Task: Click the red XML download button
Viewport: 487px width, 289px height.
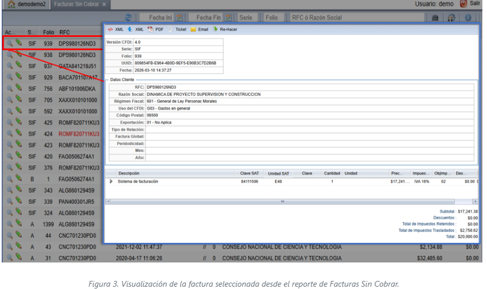Action: coord(115,29)
